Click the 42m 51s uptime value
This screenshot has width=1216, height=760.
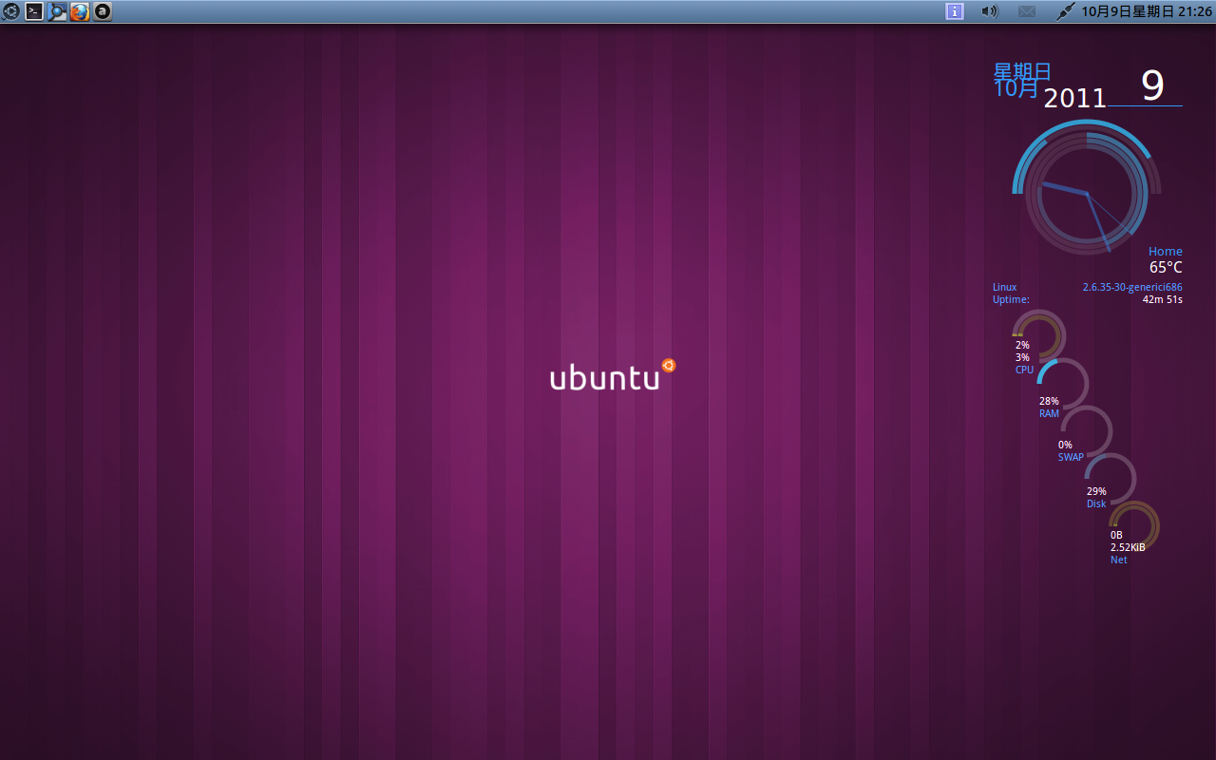[x=1163, y=300]
